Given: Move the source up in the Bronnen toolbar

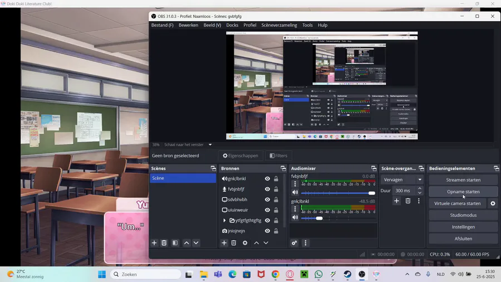Looking at the screenshot, I should coord(256,243).
